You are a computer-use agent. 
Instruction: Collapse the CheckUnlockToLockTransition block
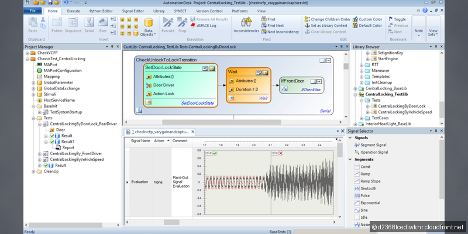pos(329,60)
